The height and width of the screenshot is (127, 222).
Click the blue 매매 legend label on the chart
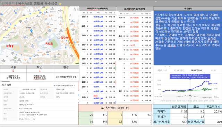215,83
